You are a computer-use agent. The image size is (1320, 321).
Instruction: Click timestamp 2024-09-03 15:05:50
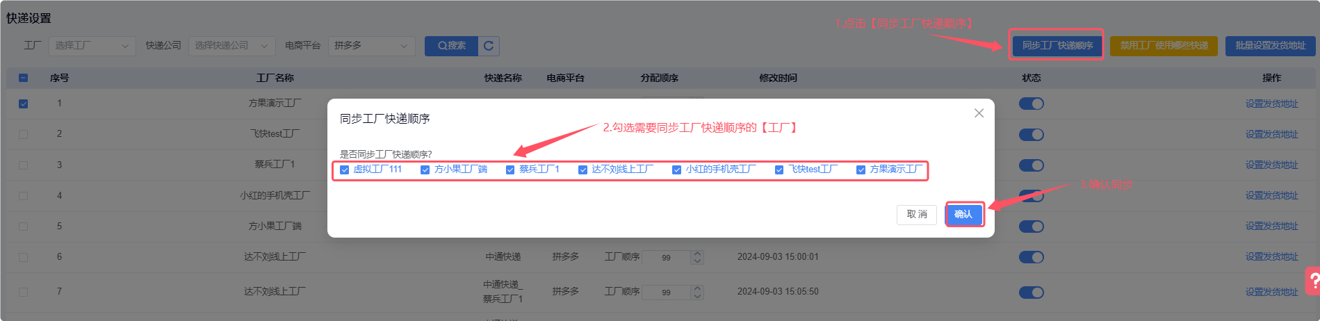[x=778, y=292]
